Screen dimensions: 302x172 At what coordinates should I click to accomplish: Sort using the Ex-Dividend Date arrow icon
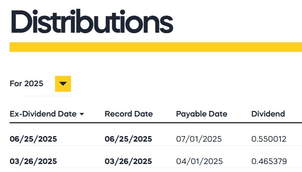tap(82, 114)
